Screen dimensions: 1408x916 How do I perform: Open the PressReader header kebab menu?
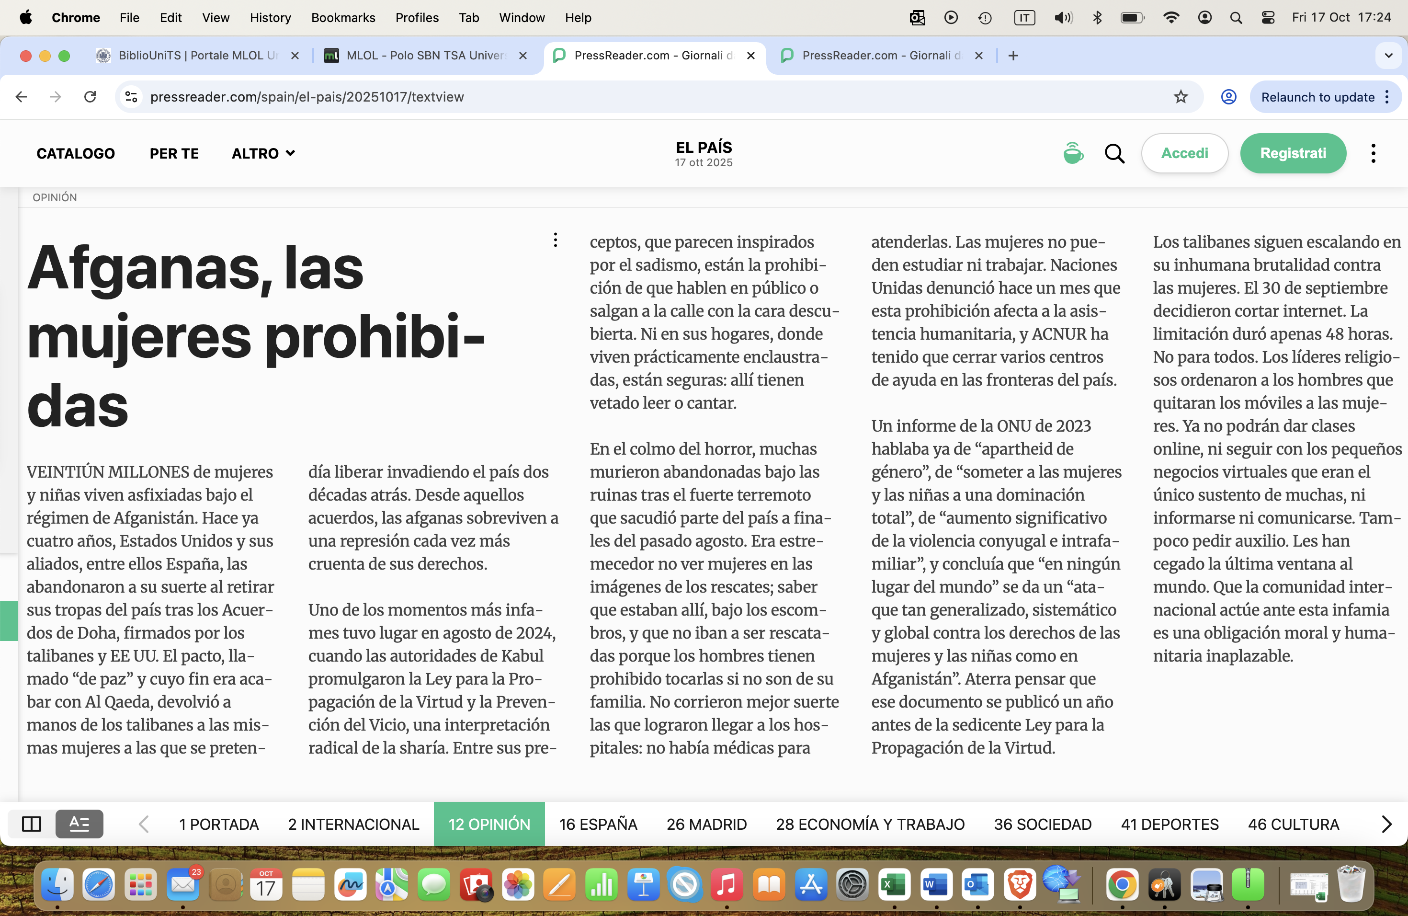(x=1373, y=153)
